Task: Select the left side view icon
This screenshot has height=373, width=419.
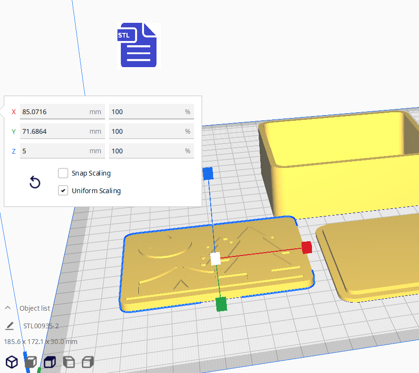Action: (x=68, y=362)
